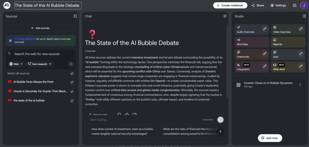Open more options for Investor Views note
Viewport: 309px width, 147px height.
(300, 85)
